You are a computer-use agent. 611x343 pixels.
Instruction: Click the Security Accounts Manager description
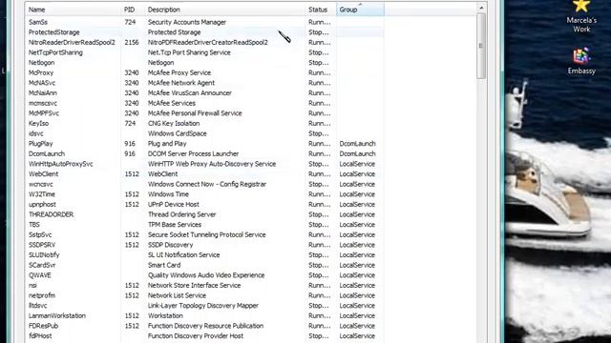tap(187, 22)
